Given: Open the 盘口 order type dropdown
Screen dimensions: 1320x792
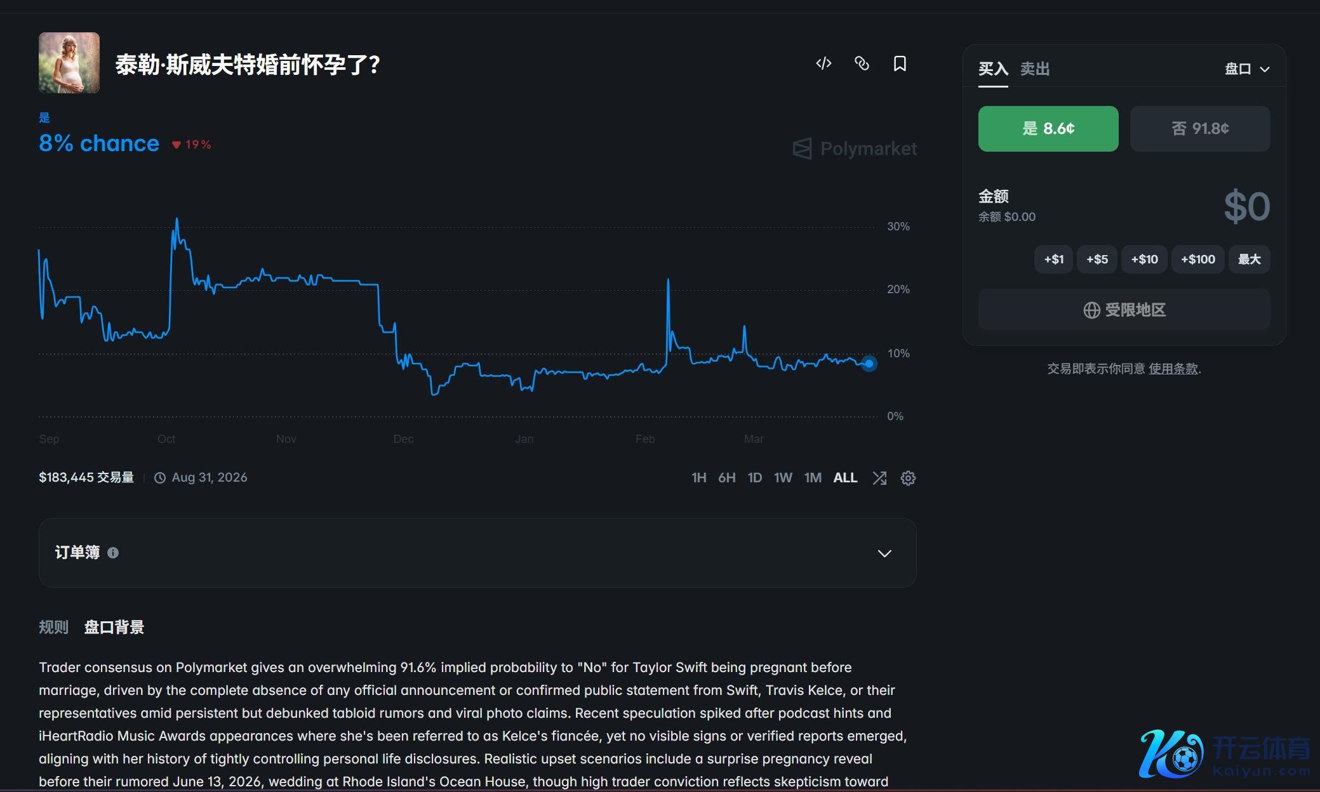Looking at the screenshot, I should click(x=1246, y=69).
